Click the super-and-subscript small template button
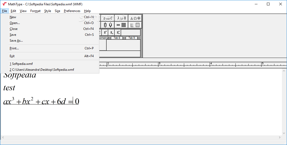 (x=118, y=32)
